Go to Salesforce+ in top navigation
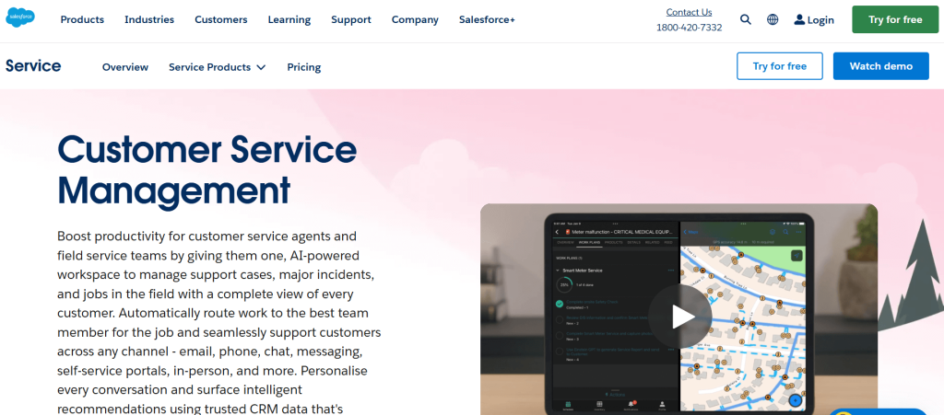 [487, 19]
